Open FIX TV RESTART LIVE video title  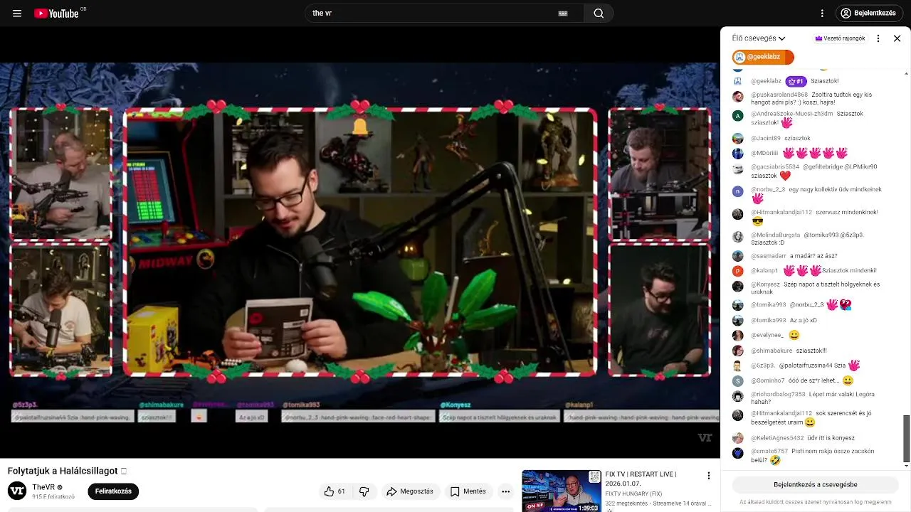coord(641,479)
